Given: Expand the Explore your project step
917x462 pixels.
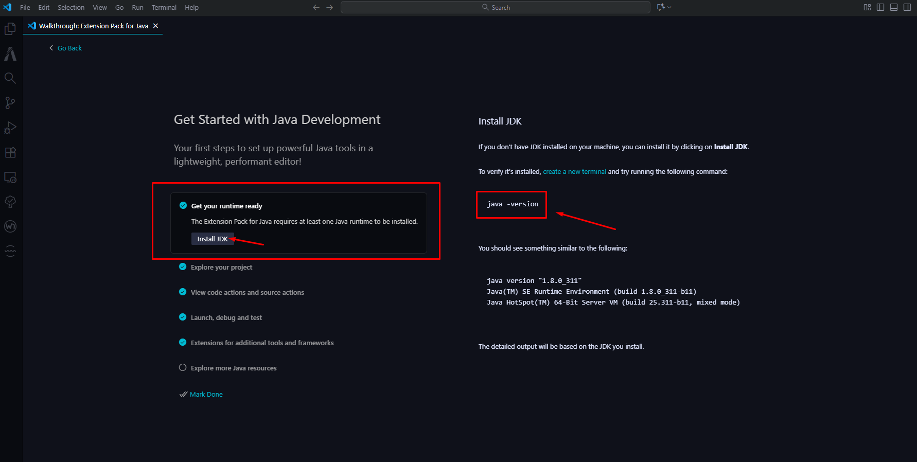Looking at the screenshot, I should coord(222,267).
